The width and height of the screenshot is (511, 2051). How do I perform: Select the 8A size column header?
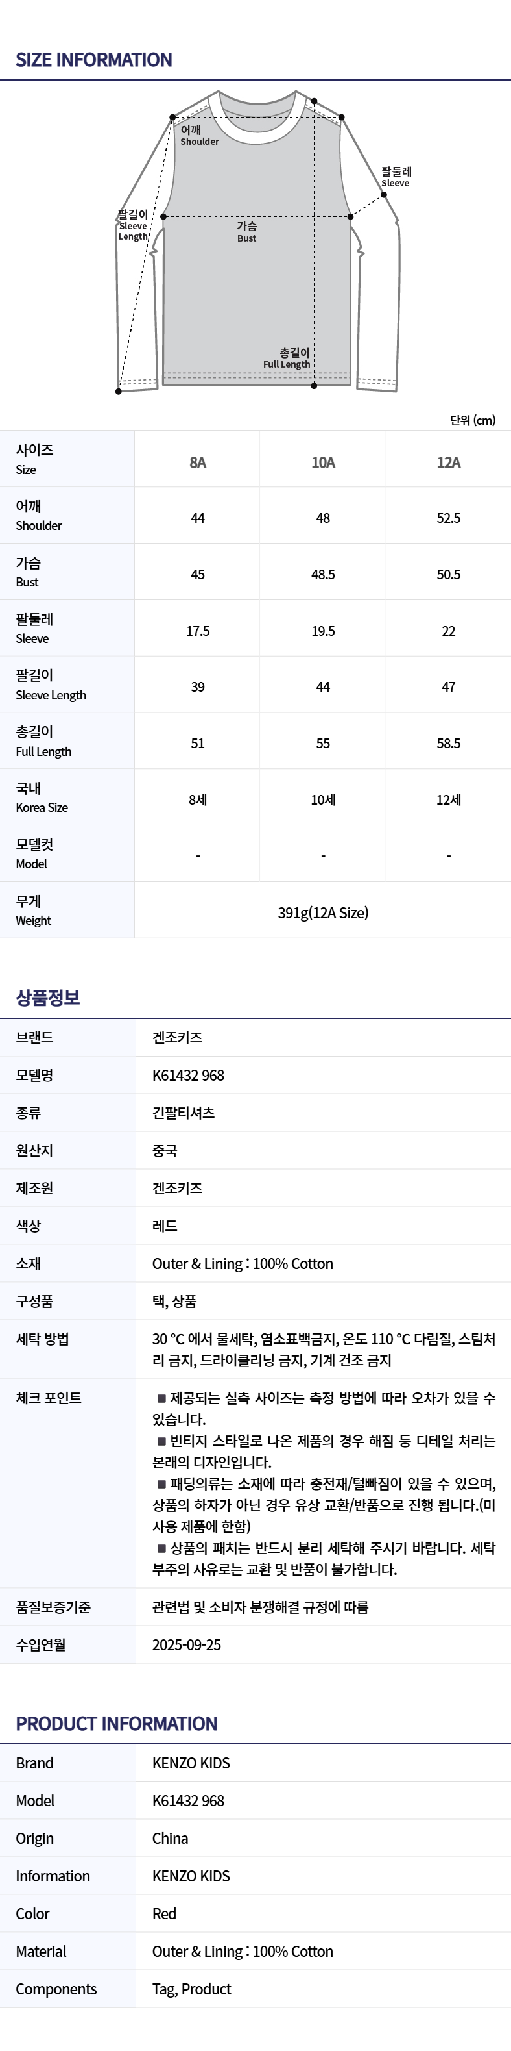point(198,462)
